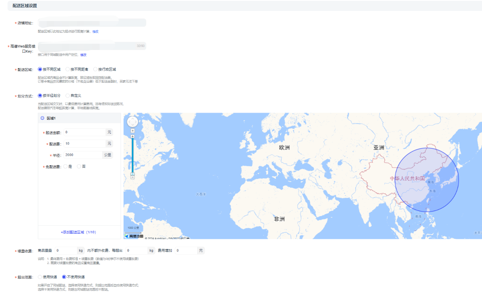Click 修改 link under store address
This screenshot has width=482, height=301.
95,32
